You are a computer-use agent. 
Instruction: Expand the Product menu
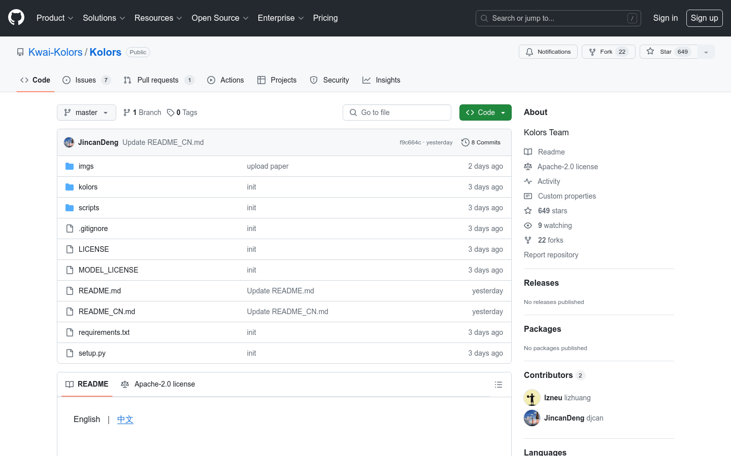tap(55, 18)
